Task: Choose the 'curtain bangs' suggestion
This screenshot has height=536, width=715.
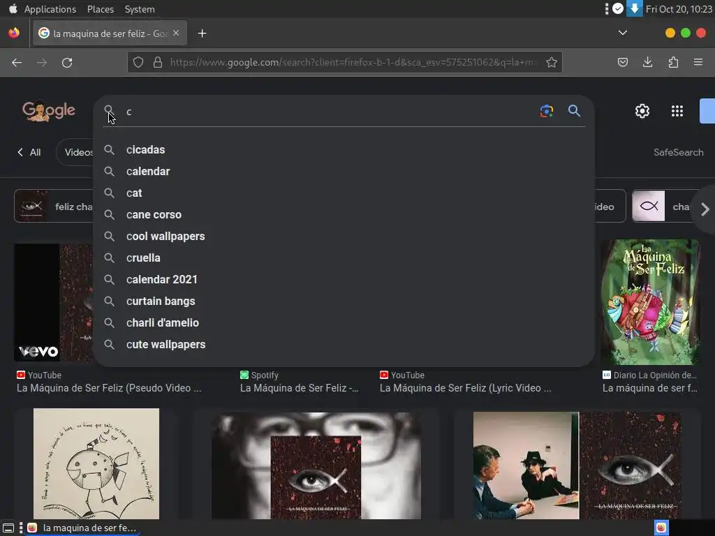Action: pos(344,301)
